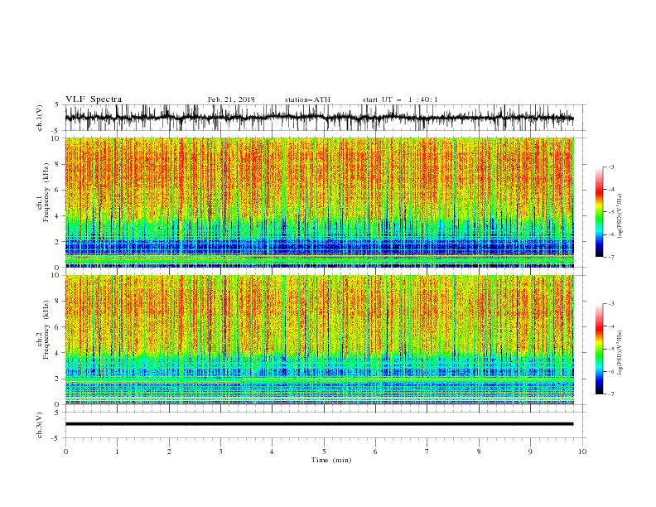Click the time axis tick label '7'

[x=427, y=451]
